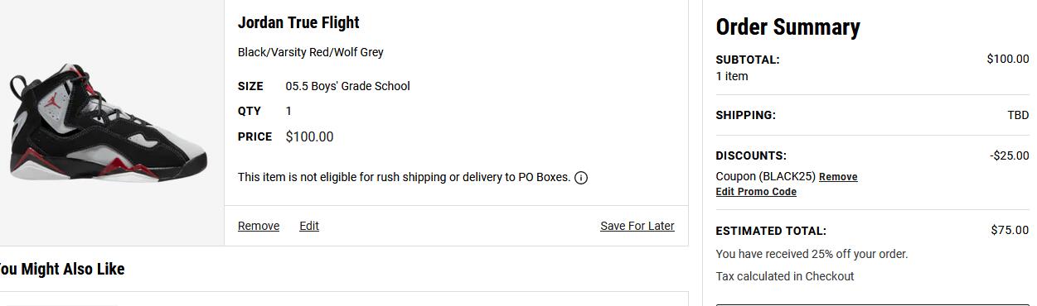The height and width of the screenshot is (306, 1037).
Task: Click the Order Summary heading
Action: [x=787, y=27]
